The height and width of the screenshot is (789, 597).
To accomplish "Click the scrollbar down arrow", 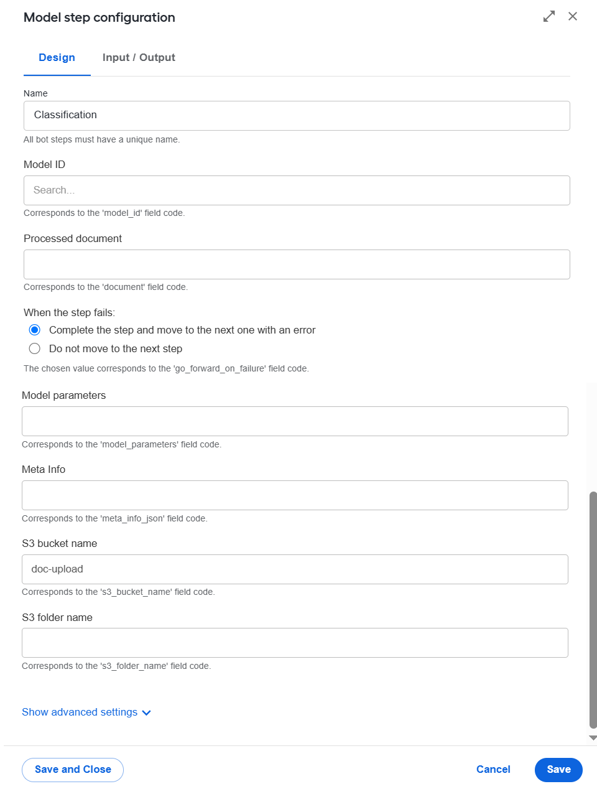I will 593,737.
